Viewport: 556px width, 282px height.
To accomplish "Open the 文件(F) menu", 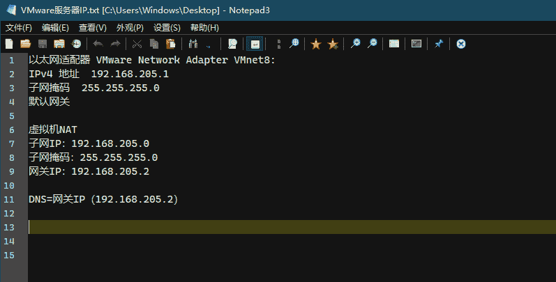I will 19,28.
